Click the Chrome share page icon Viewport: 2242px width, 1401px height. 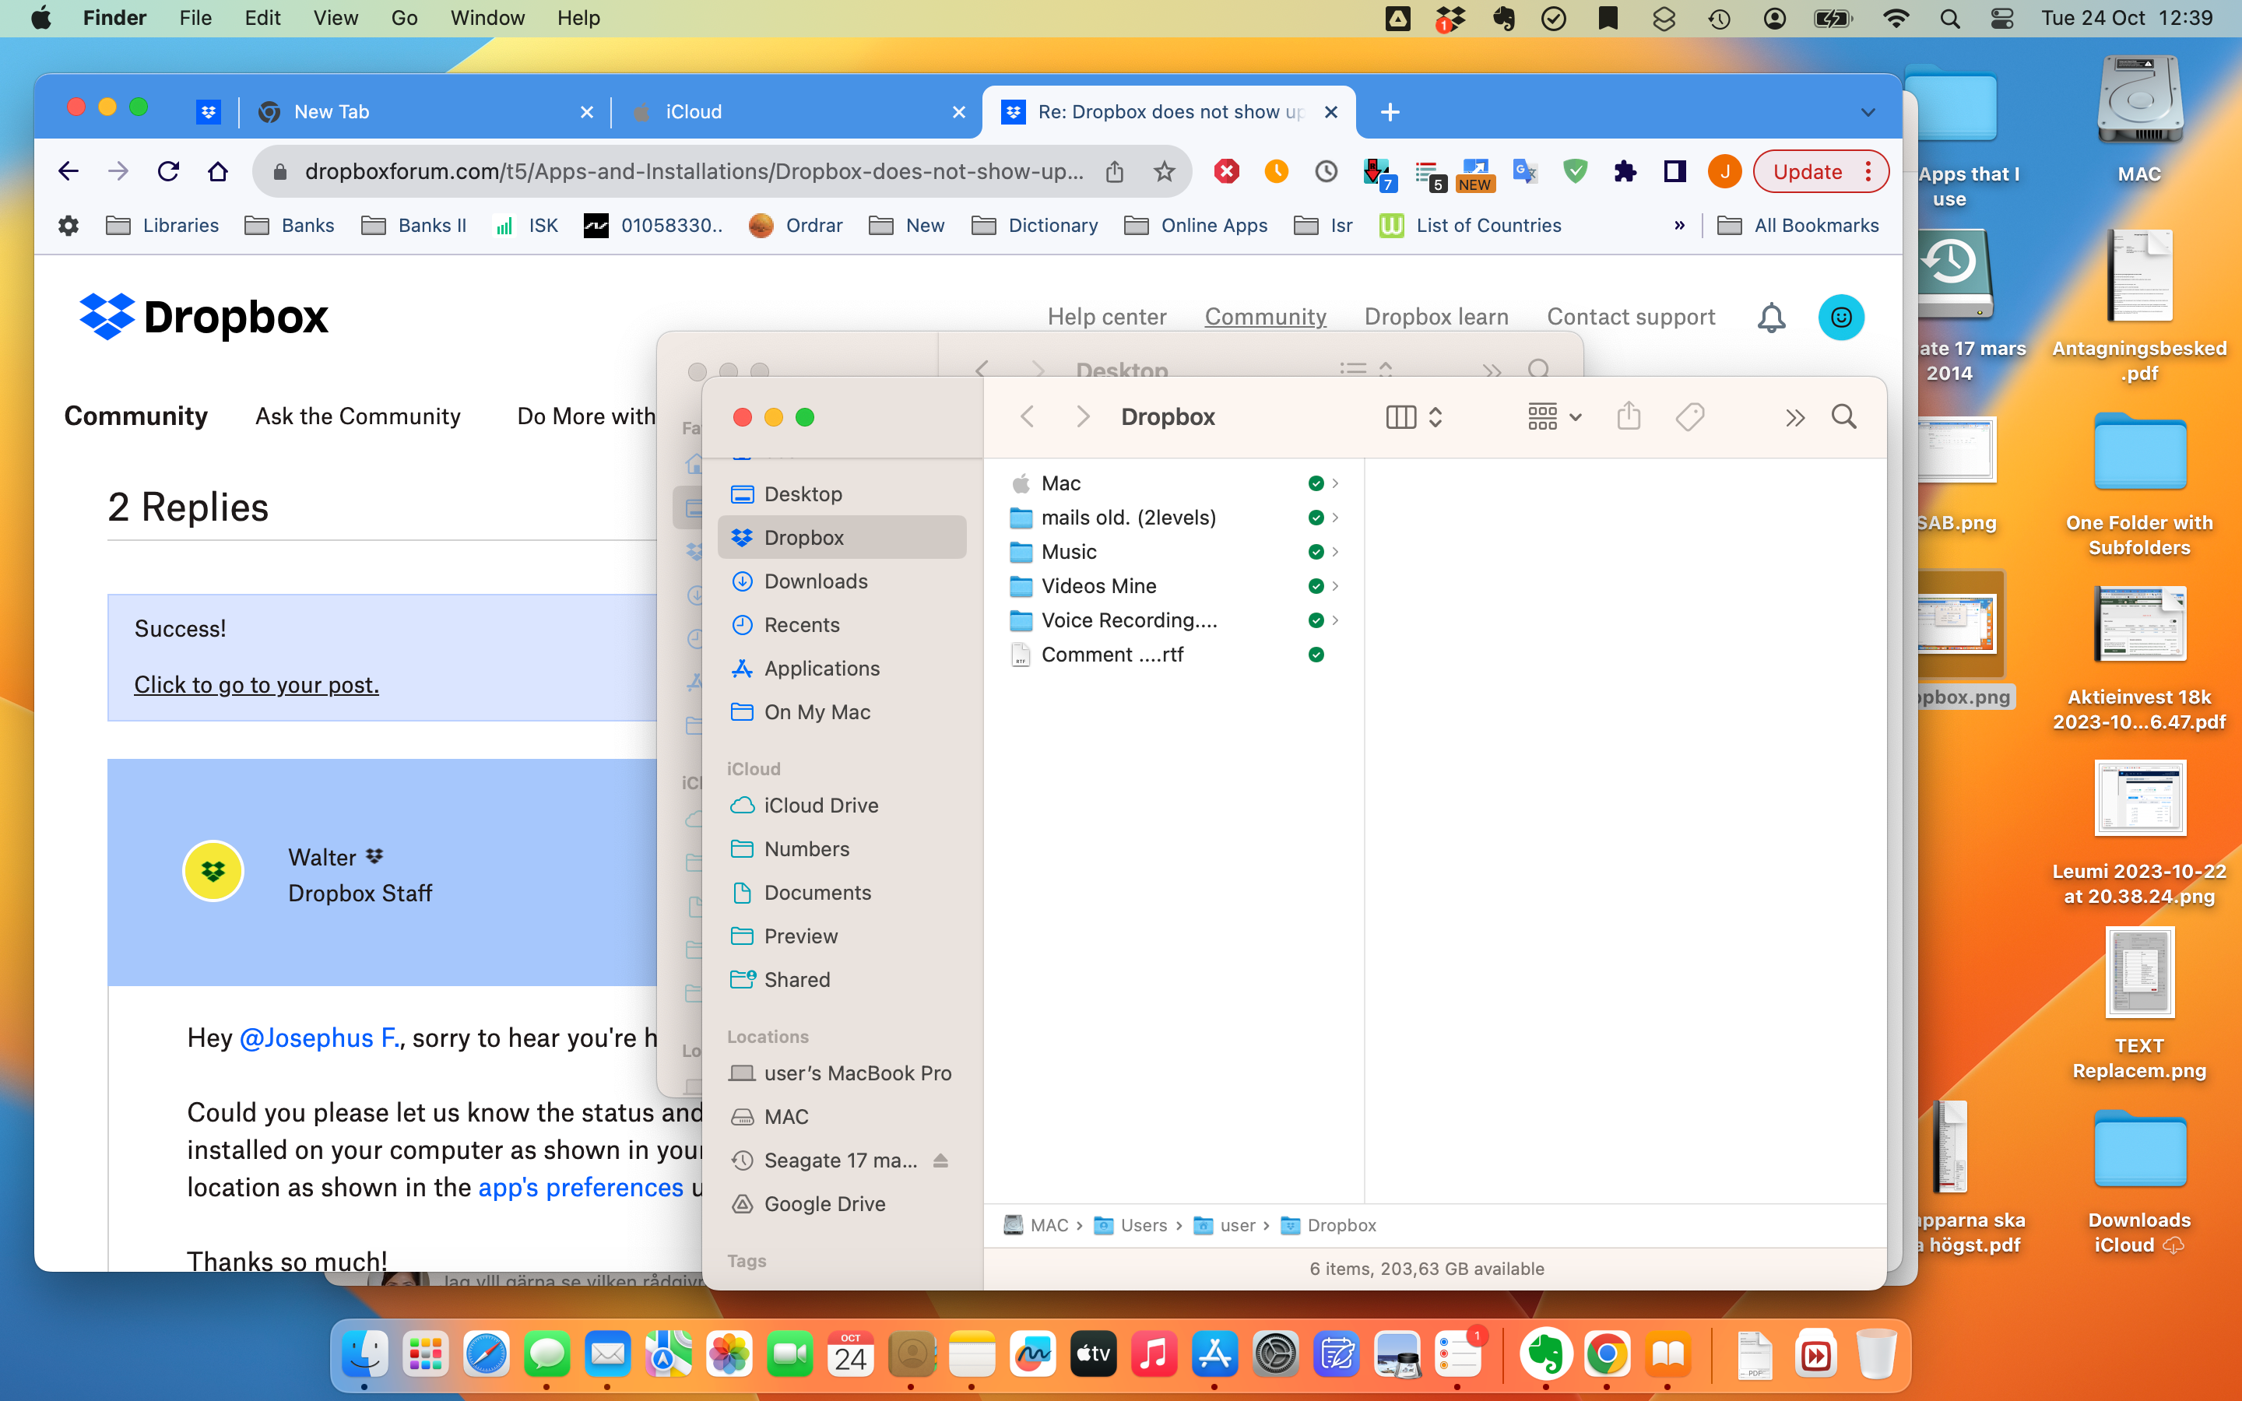click(x=1115, y=171)
